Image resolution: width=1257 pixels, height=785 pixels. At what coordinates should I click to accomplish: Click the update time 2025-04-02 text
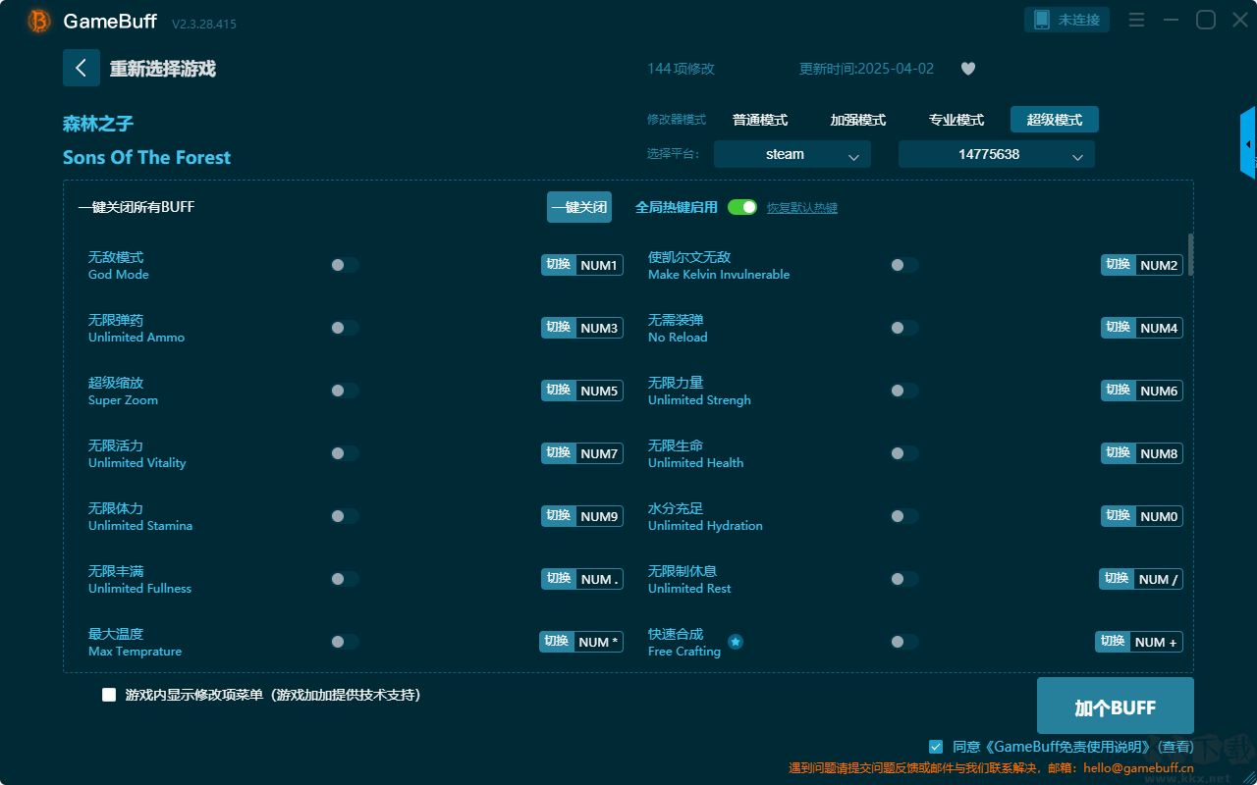867,69
